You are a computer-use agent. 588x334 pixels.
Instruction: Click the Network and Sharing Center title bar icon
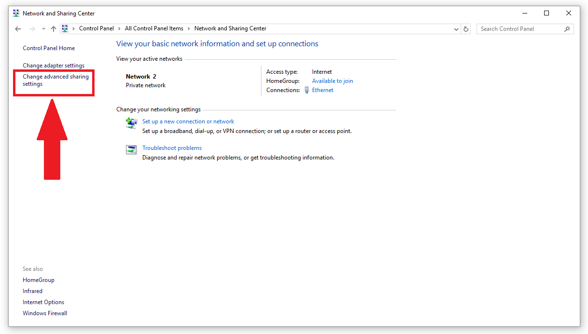tap(16, 13)
